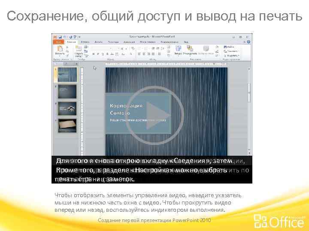Close the slide thumbnails pane with its X
This screenshot has width=309, height=231.
pos(76,64)
